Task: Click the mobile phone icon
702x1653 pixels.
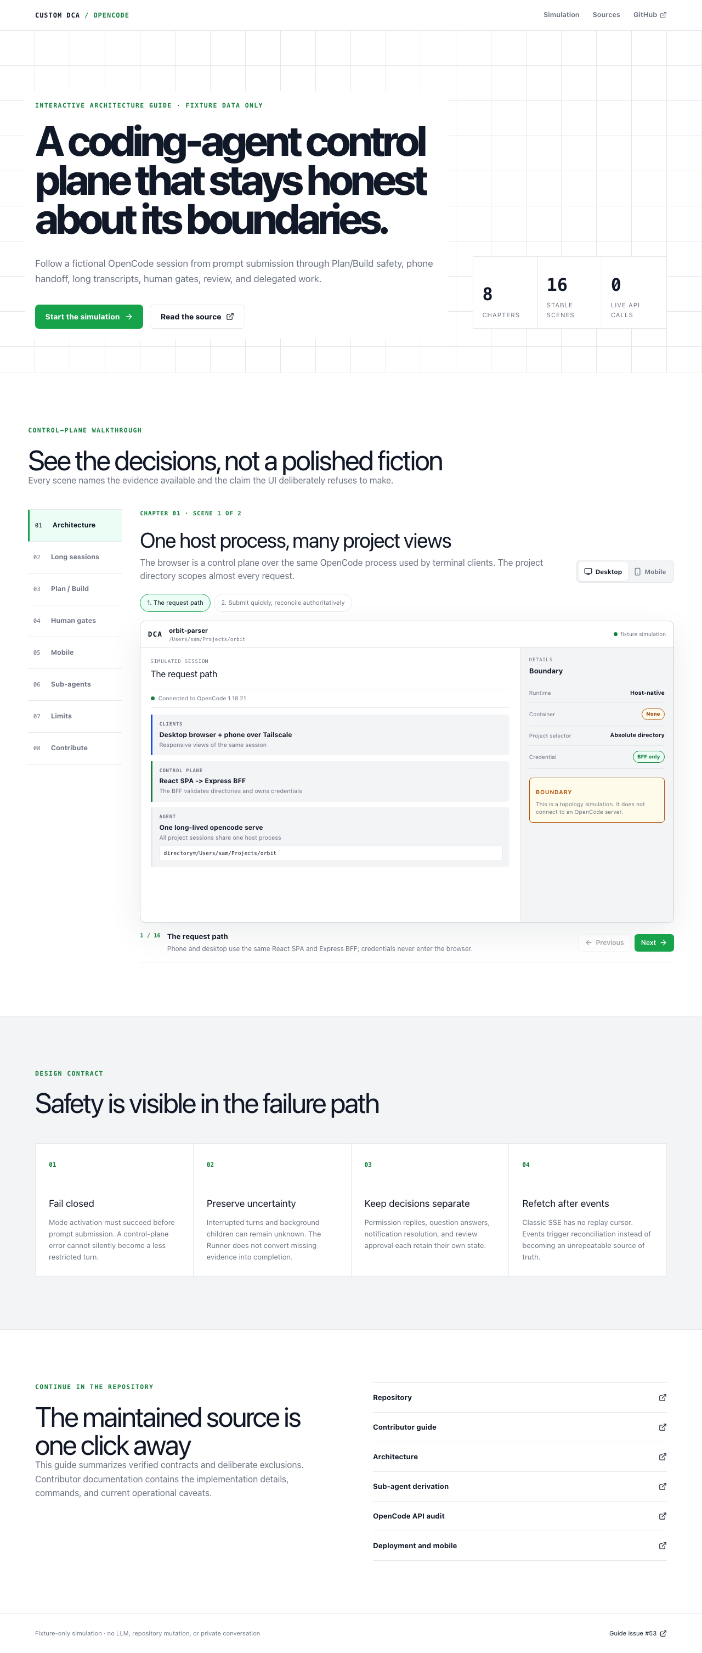Action: (x=637, y=572)
